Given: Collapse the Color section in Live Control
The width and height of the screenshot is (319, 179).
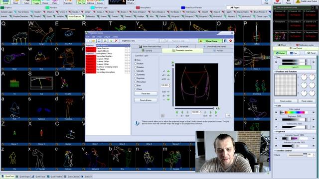Looking at the screenshot, I should 275,105.
